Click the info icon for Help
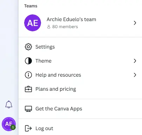Viewport: 142px width, 135px height. (28, 75)
